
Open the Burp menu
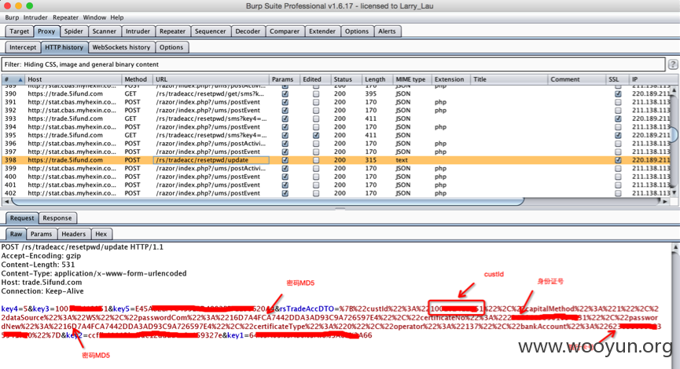pos(12,18)
